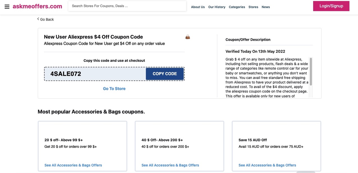Image resolution: width=358 pixels, height=173 pixels.
Task: Click the Coupon/Offer Description heading
Action: [248, 40]
